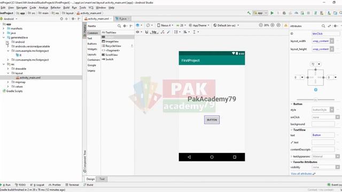Viewport: 342px width, 192px height.
Task: Open the Logcat tool window
Action: coord(37,185)
